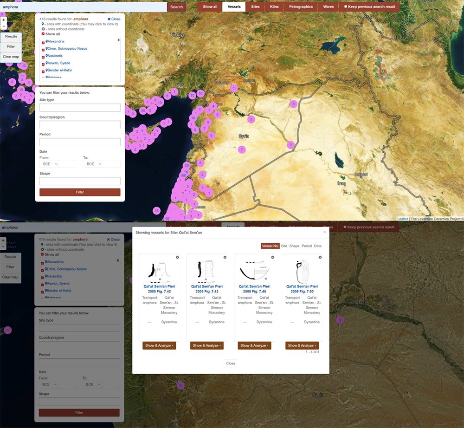The height and width of the screenshot is (428, 464).
Task: Expand Show & Analyze for Fig. 7.50
Action: 302,345
